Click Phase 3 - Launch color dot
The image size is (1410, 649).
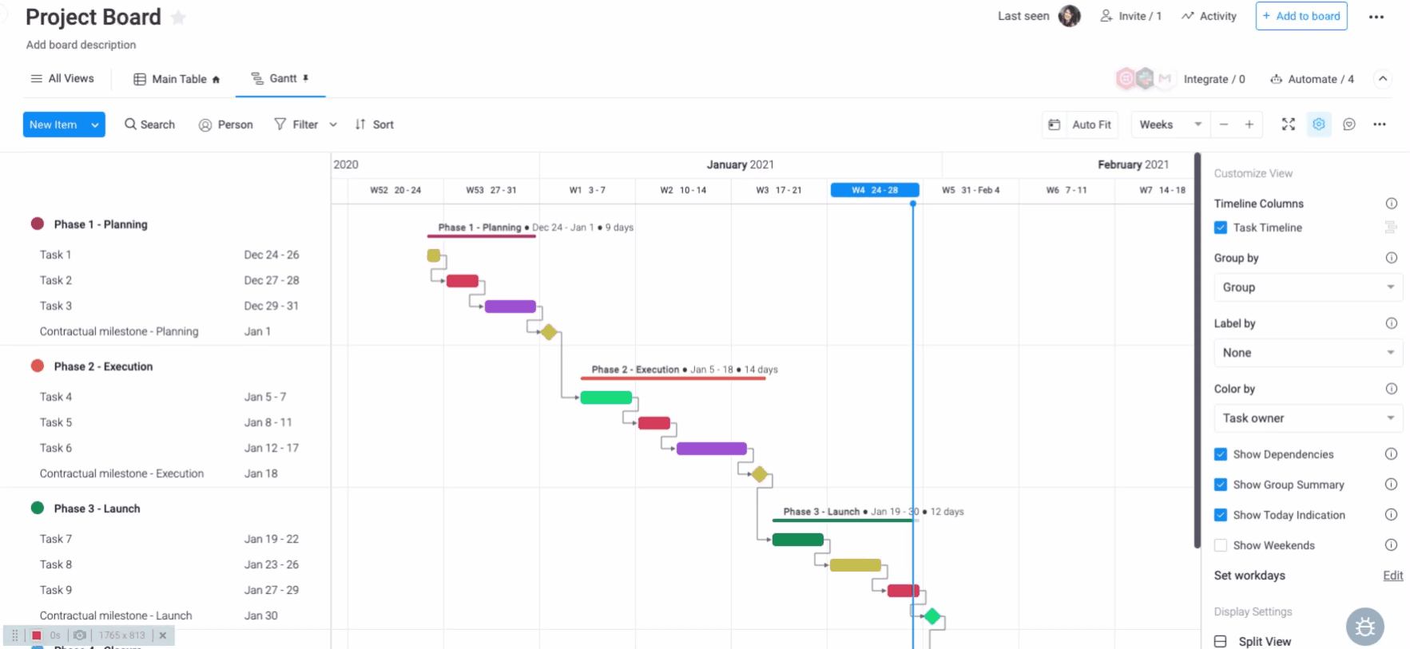[x=38, y=508]
